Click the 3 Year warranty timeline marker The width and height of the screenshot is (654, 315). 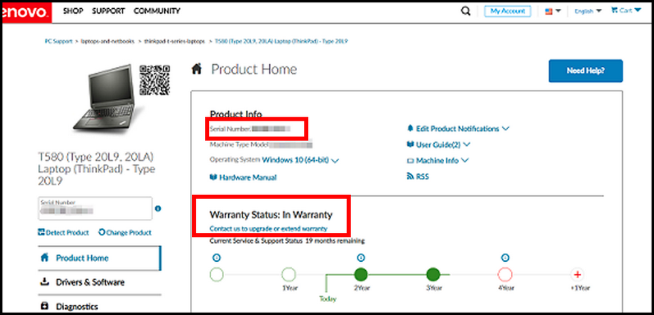(x=433, y=274)
